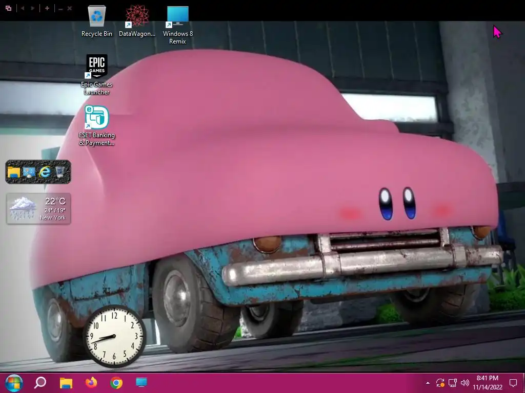Click the forward arrow in top toolbar
Image resolution: width=525 pixels, height=393 pixels.
point(32,8)
